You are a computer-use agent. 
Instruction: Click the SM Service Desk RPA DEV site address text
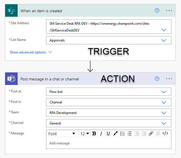pyautogui.click(x=99, y=27)
